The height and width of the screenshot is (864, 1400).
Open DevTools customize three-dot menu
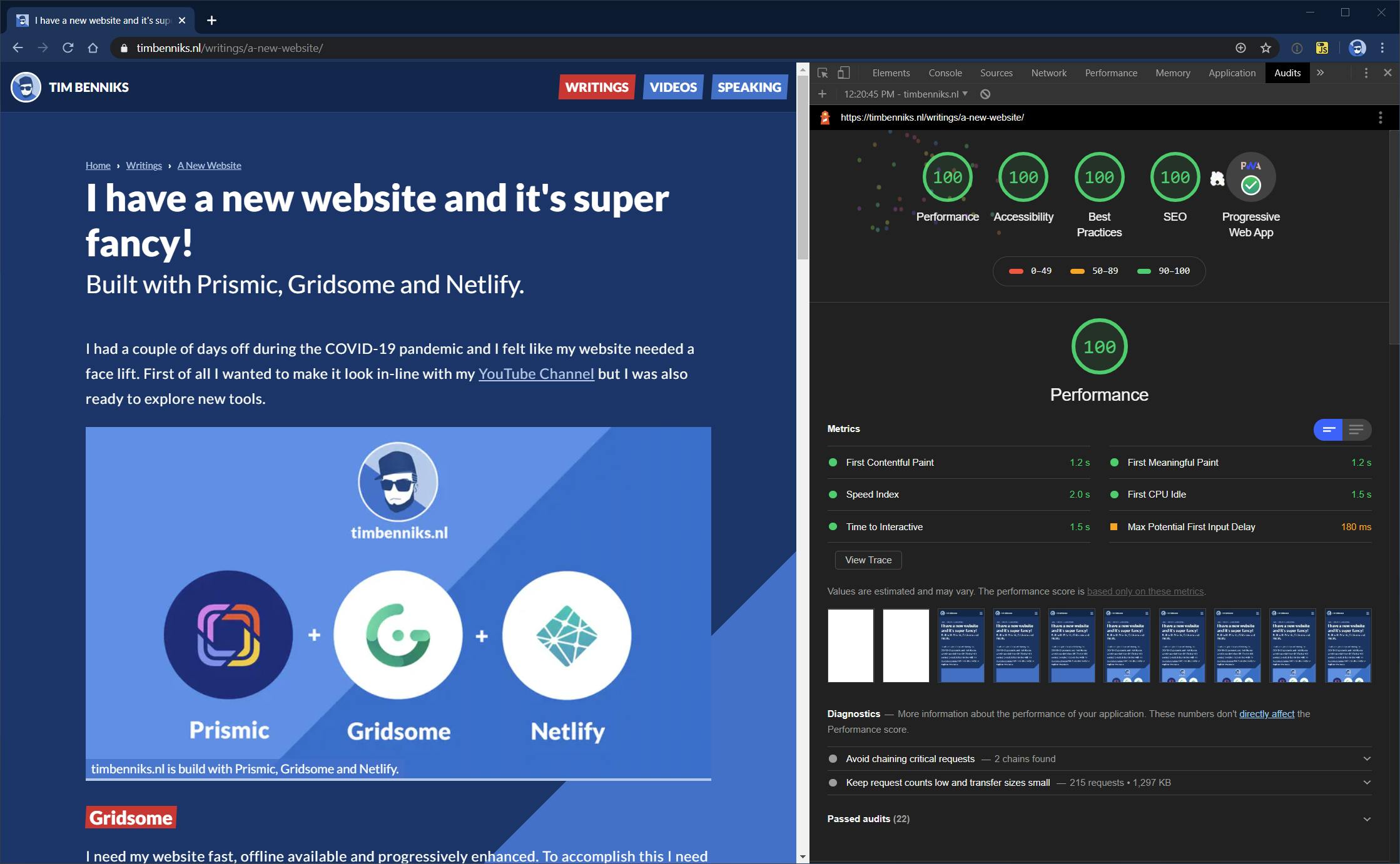(1366, 73)
